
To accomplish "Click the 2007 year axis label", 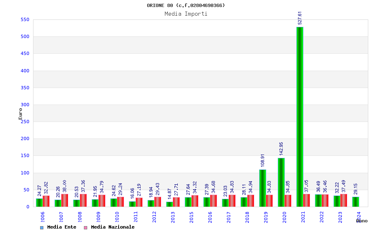I will tap(61, 217).
